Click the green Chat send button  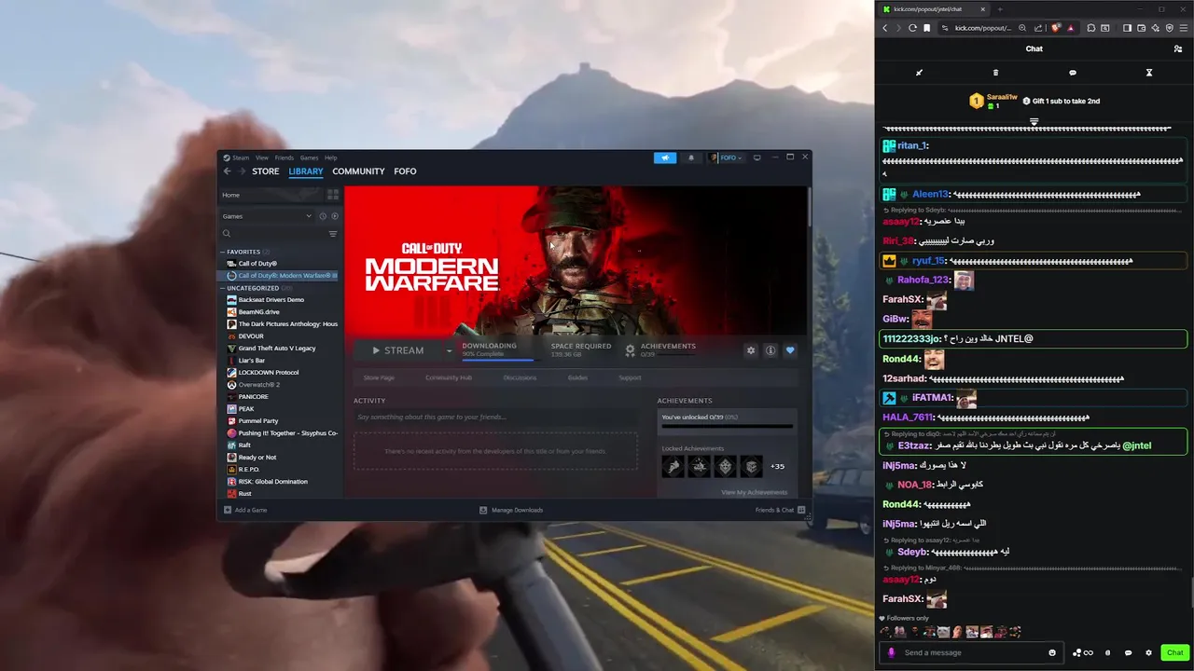pos(1175,652)
